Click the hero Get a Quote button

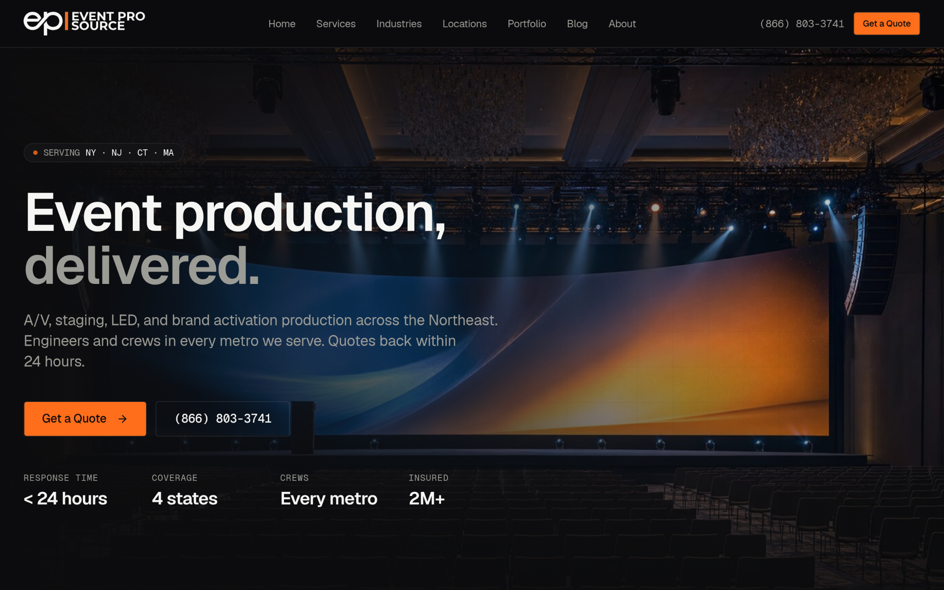[85, 419]
